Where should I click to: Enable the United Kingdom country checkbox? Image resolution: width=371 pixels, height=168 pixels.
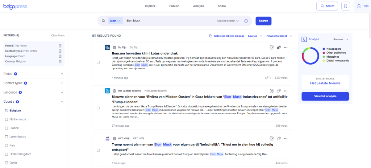(7, 154)
